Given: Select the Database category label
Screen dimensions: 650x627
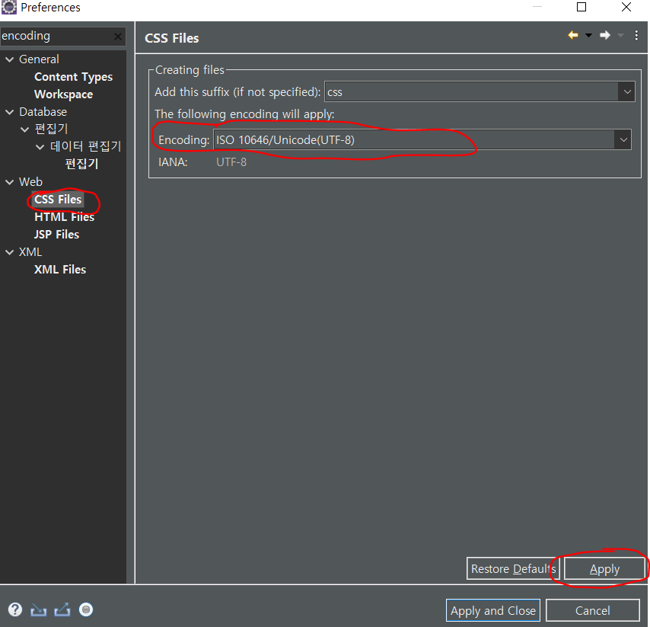Looking at the screenshot, I should [x=43, y=112].
